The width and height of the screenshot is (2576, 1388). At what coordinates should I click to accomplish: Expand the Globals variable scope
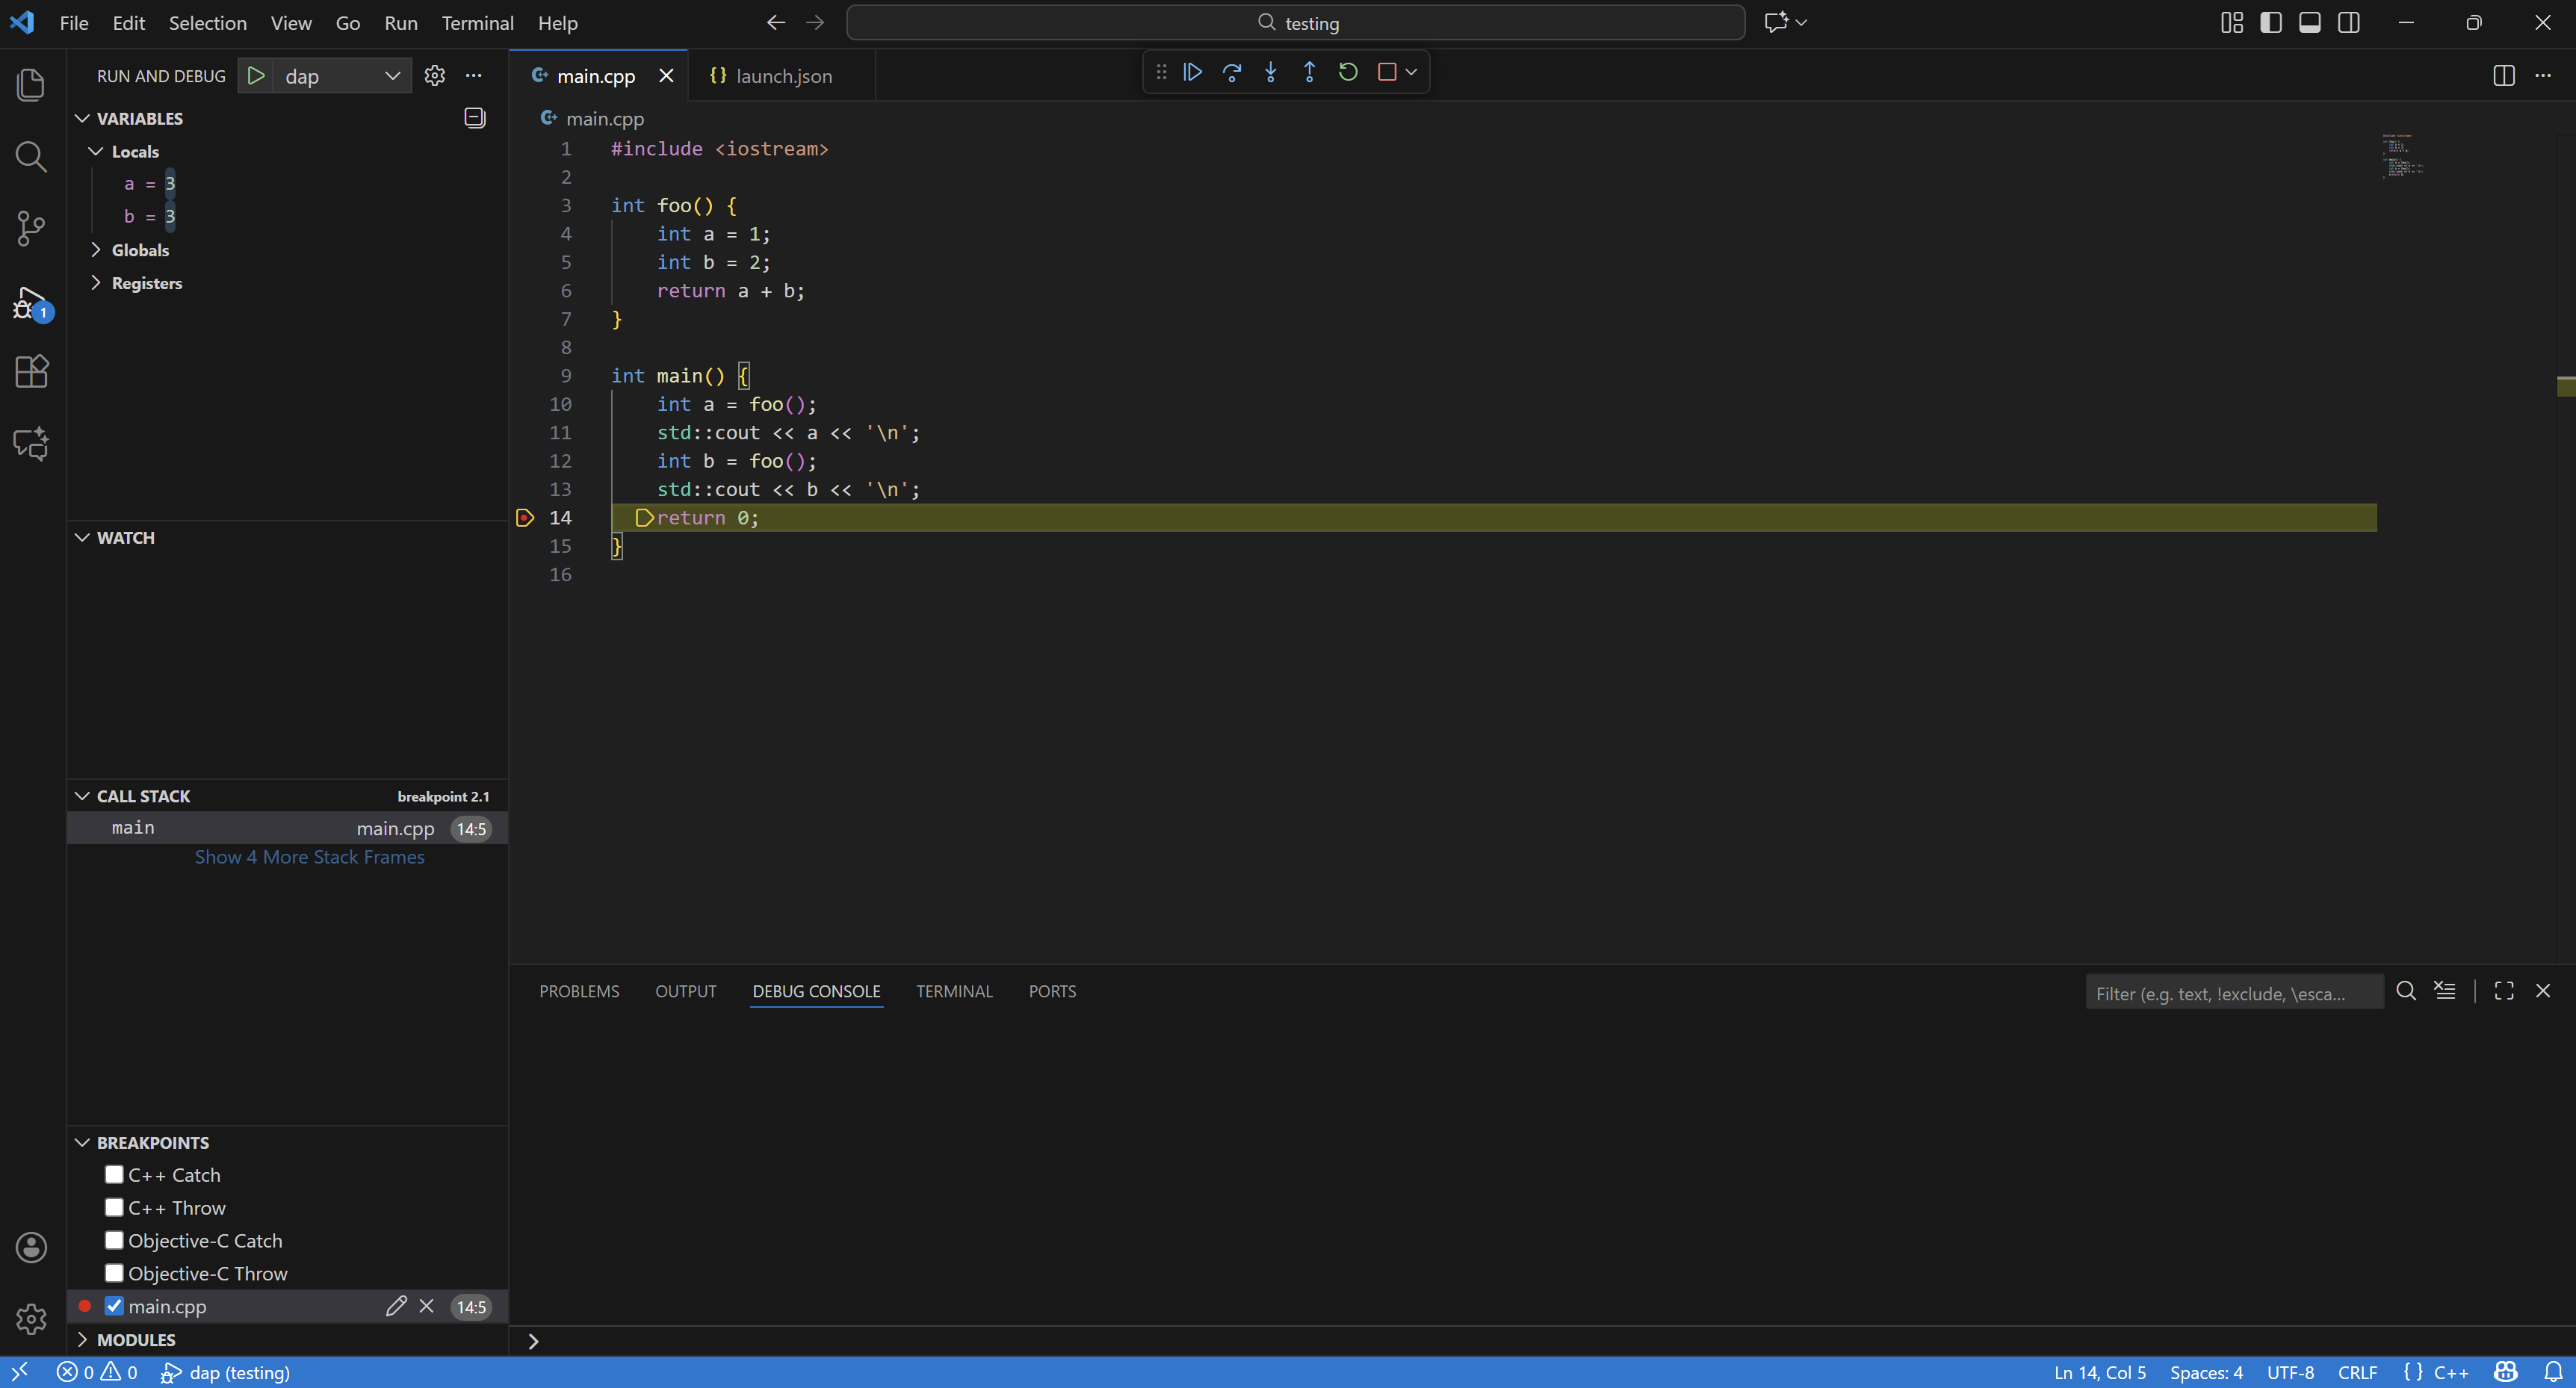tap(139, 250)
